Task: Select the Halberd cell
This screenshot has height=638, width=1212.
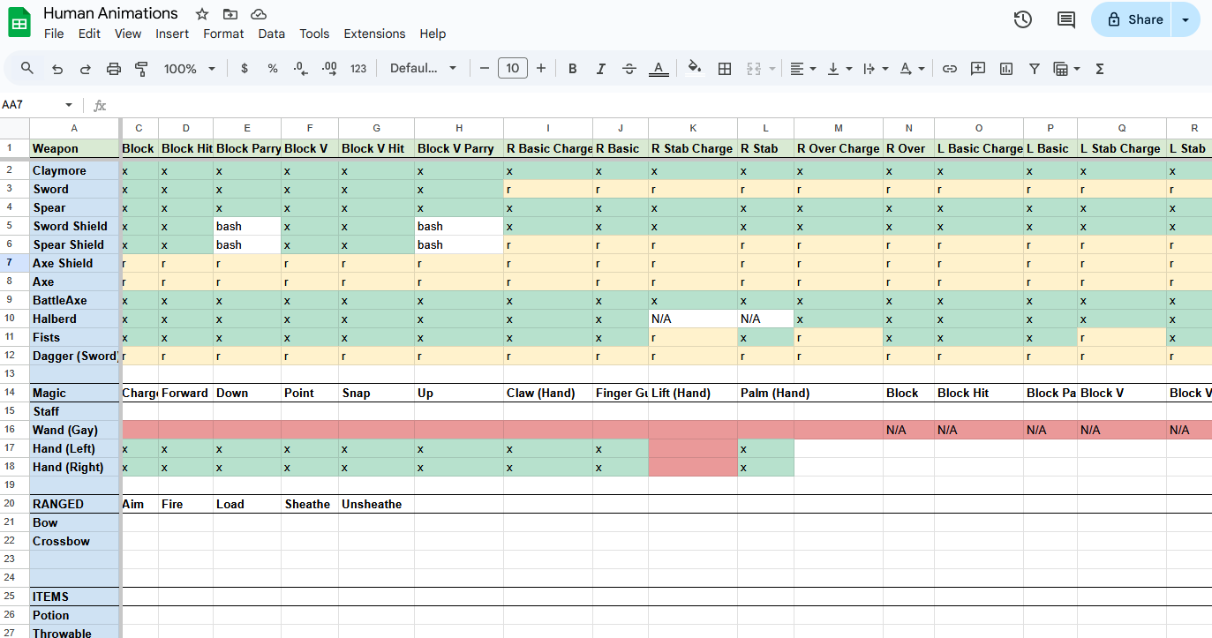Action: pos(75,319)
